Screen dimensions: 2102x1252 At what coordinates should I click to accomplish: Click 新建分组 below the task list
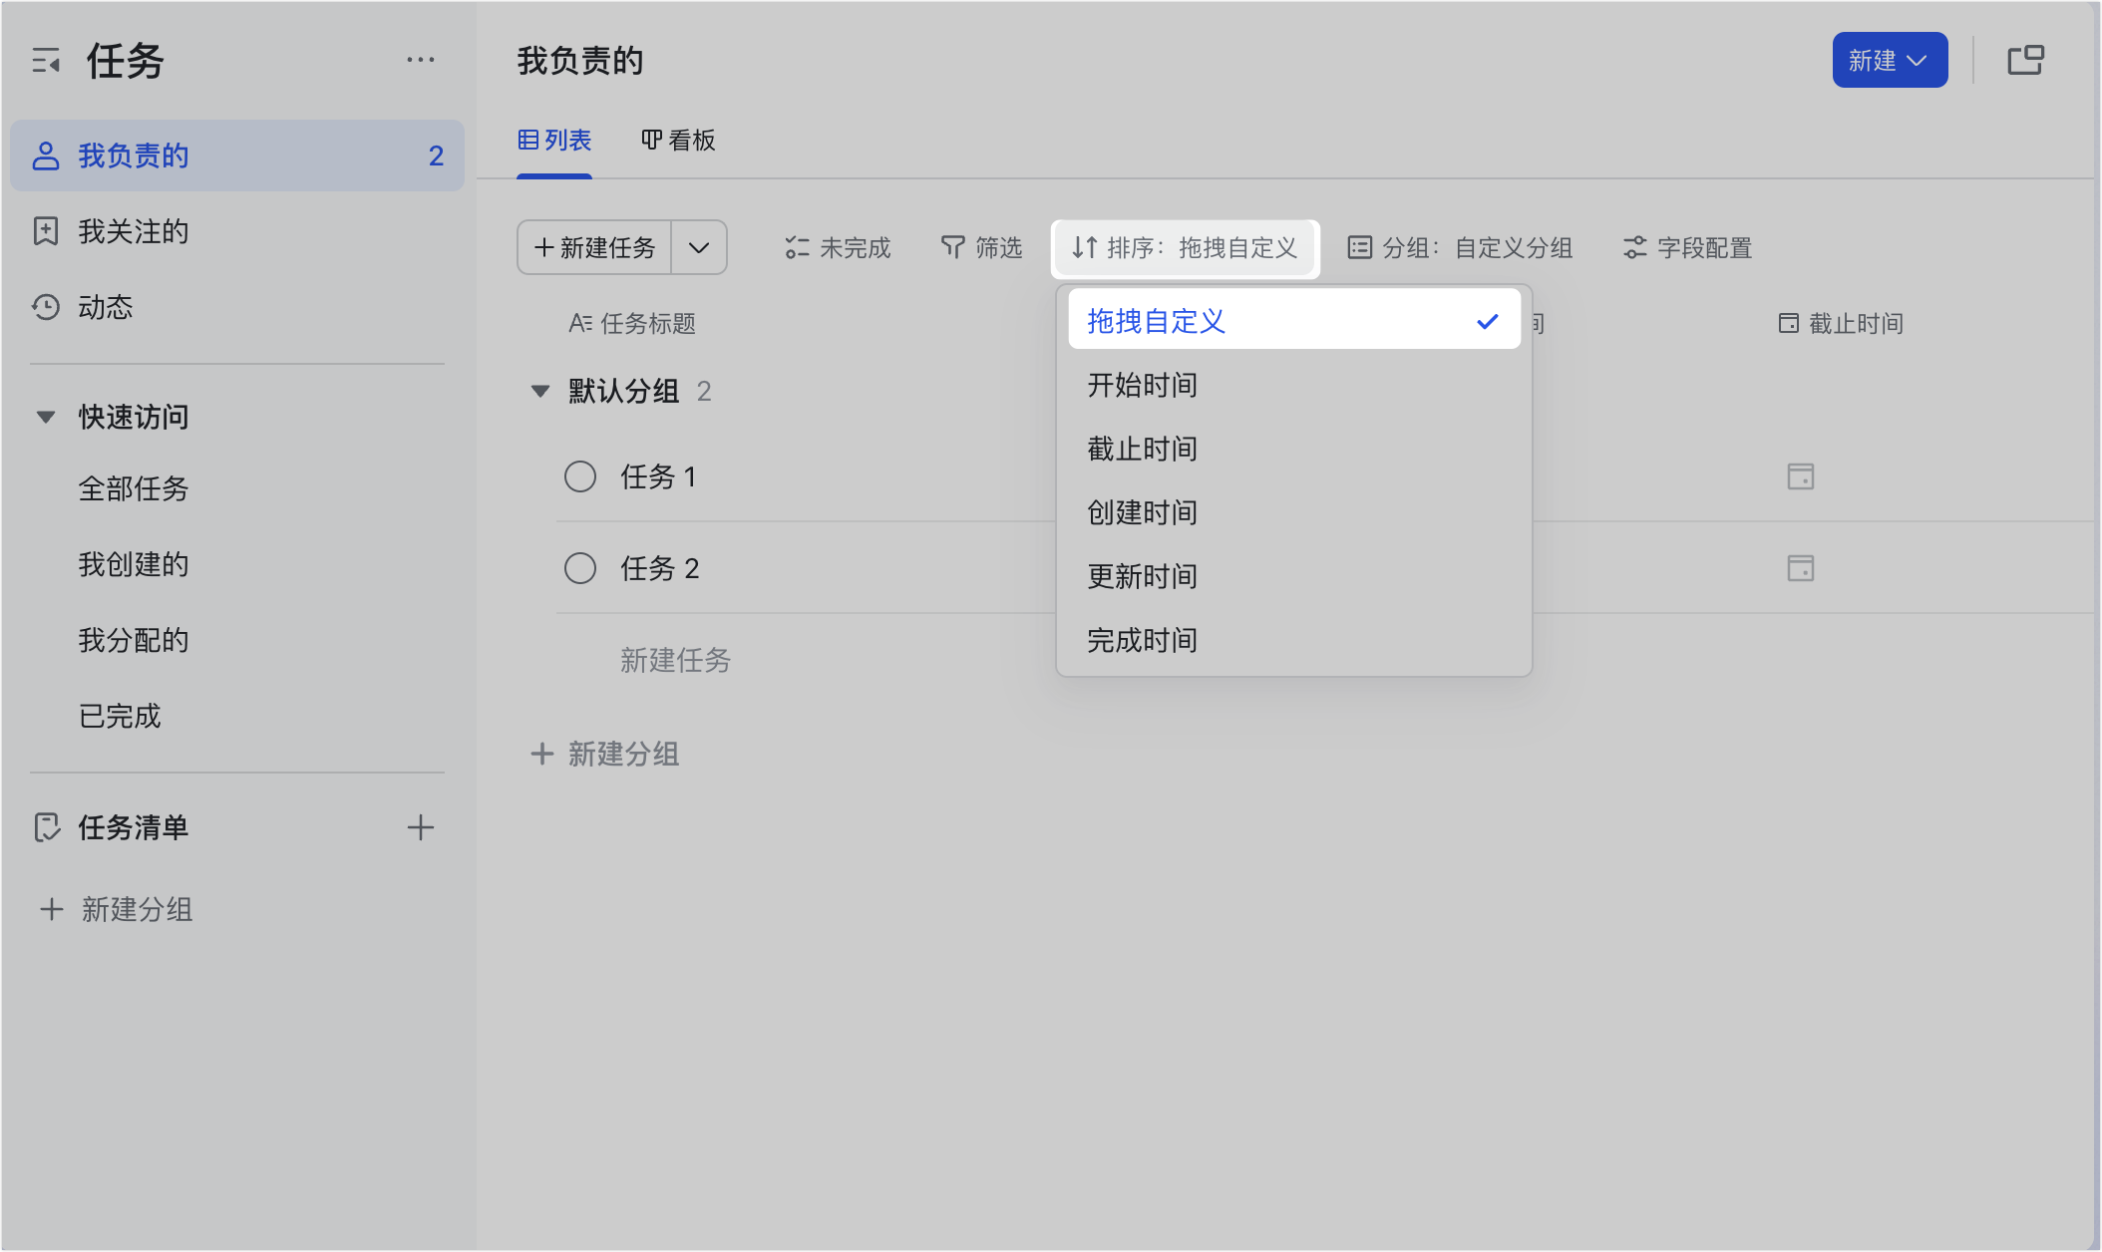coord(606,754)
